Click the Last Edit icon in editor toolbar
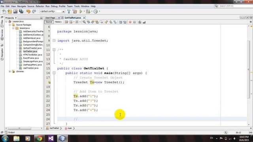Screen dimensions: 253x142 [66, 22]
